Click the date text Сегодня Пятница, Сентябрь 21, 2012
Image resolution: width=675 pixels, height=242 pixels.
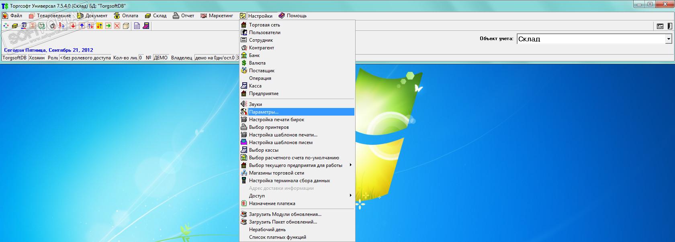point(49,50)
